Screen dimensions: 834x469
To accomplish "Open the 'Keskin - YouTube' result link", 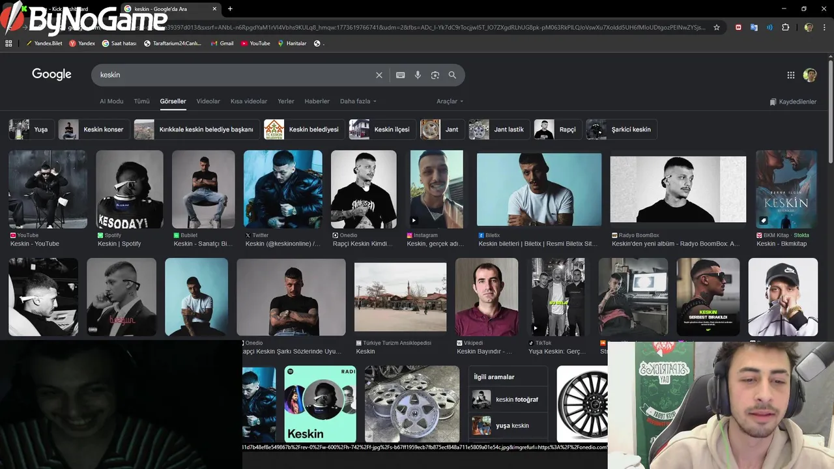I will click(x=35, y=244).
